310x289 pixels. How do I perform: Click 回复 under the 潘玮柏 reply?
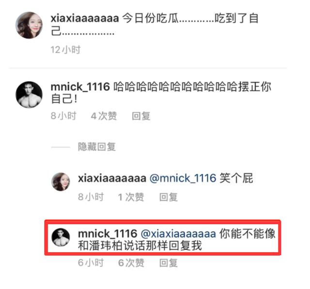click(169, 263)
